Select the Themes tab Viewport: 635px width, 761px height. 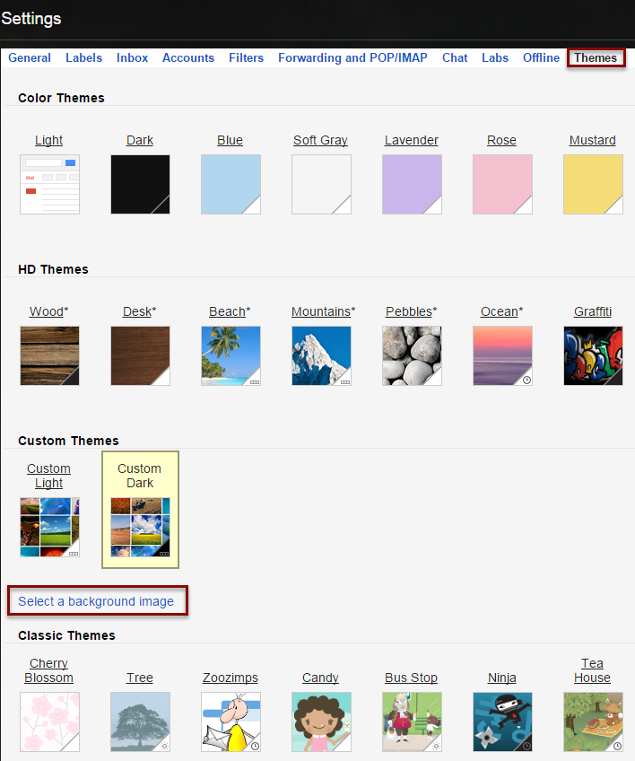596,57
